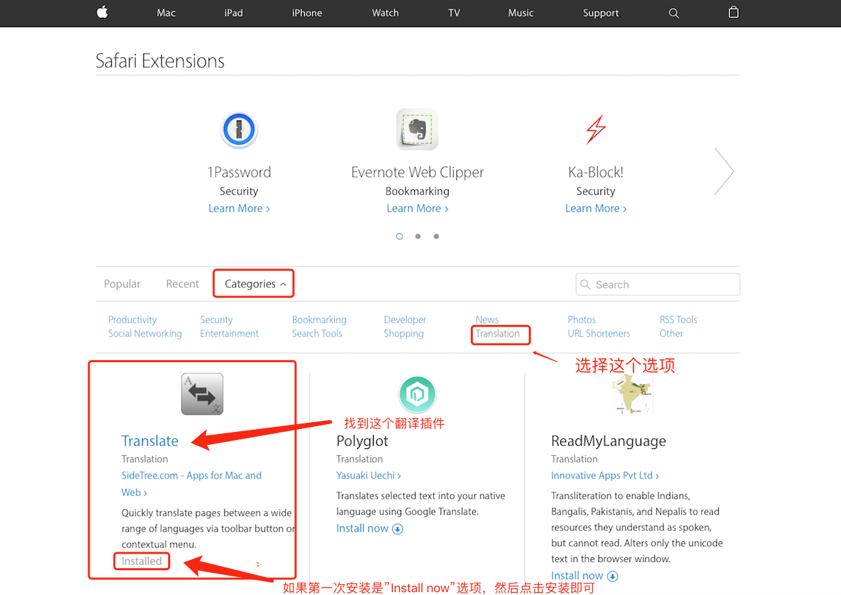Select the second carousel page dot
This screenshot has height=595, width=841.
click(x=418, y=236)
